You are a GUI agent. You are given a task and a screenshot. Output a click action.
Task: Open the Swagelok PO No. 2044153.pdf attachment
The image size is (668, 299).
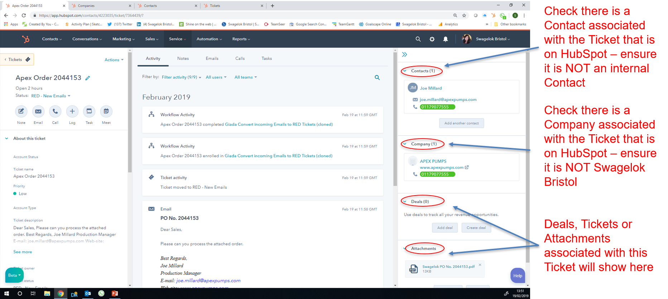pyautogui.click(x=448, y=266)
